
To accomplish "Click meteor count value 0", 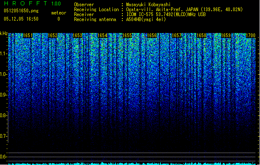I will 59,19.
